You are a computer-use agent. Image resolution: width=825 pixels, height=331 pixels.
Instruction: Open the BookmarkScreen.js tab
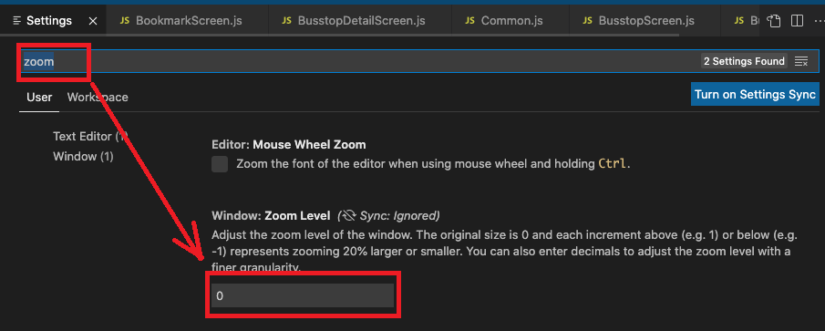187,21
